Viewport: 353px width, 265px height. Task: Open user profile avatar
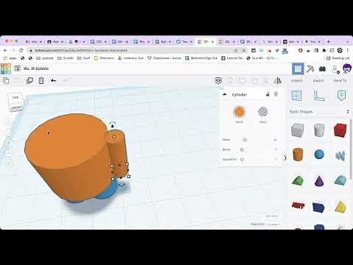tap(347, 68)
